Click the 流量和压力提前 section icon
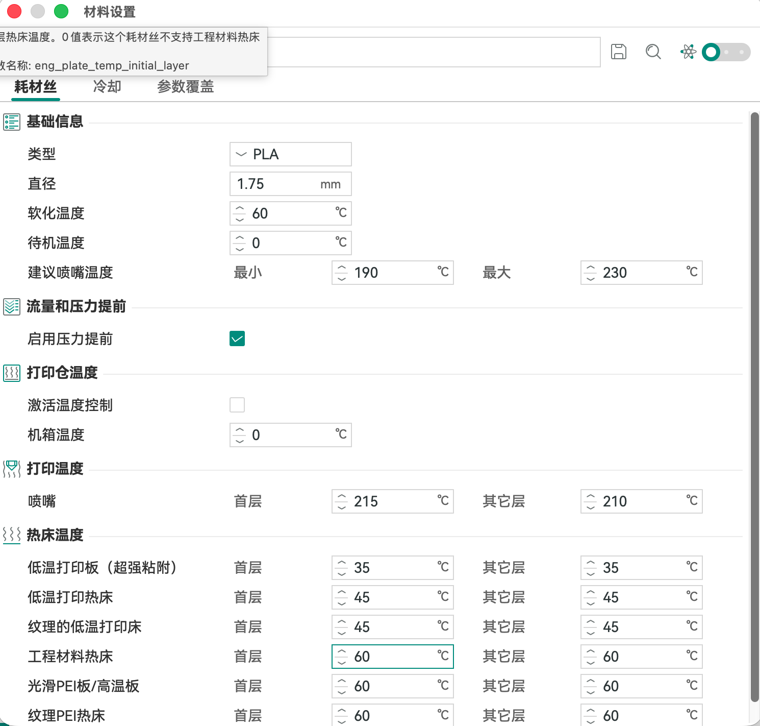The height and width of the screenshot is (726, 760). click(12, 307)
